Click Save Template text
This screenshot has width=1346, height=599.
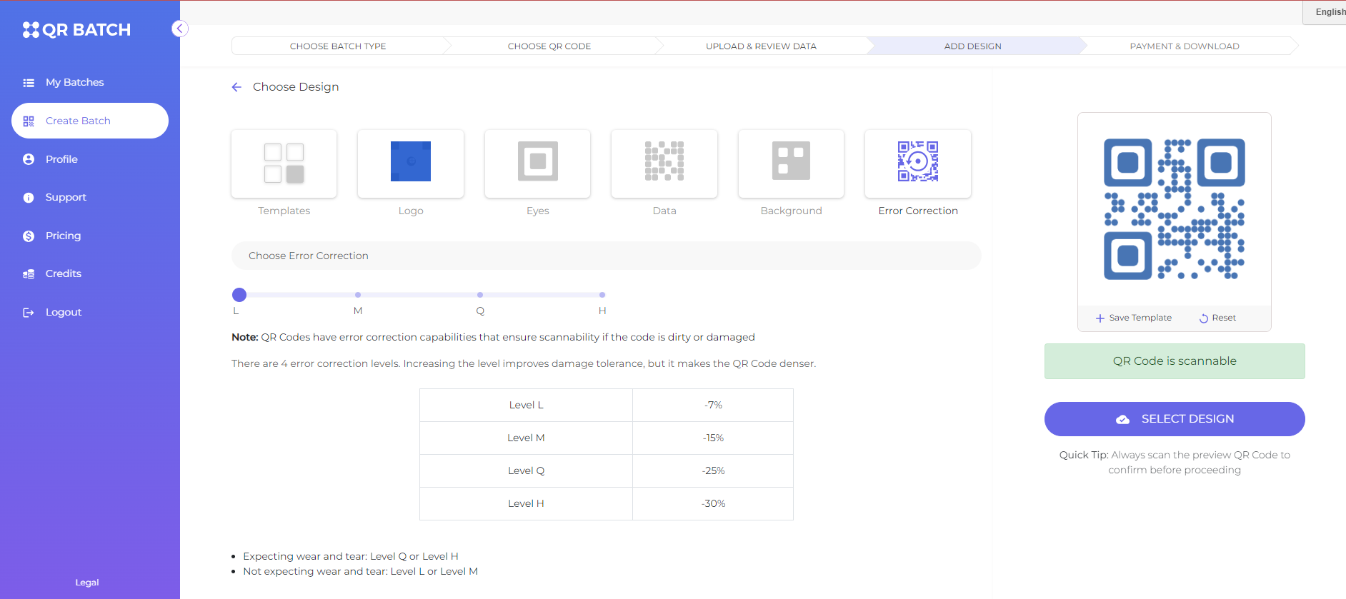(1140, 318)
